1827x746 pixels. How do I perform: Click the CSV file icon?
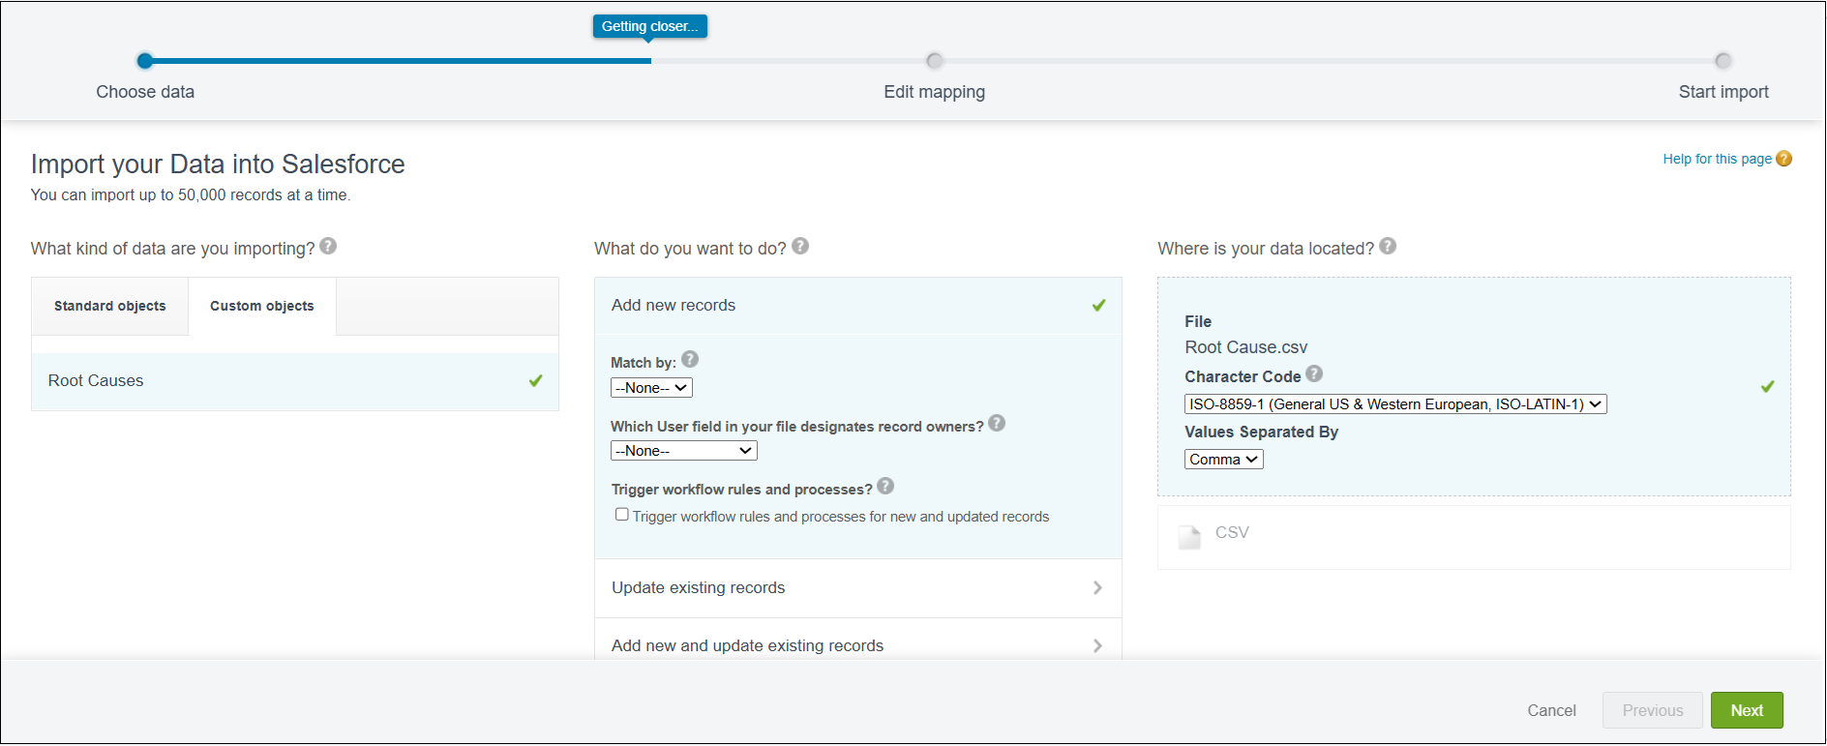(1189, 537)
